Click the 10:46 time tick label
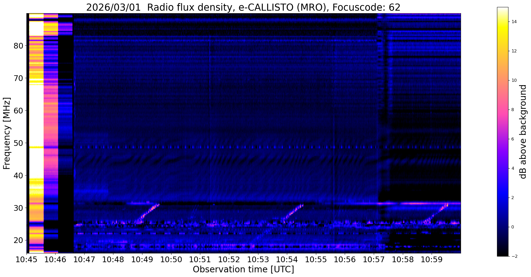 click(56, 259)
